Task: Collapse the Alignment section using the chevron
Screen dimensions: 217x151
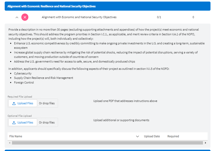Action: click(x=17, y=17)
